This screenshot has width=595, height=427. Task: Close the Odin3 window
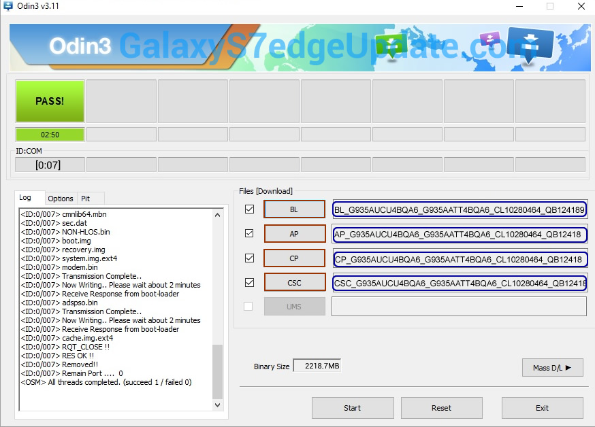581,6
